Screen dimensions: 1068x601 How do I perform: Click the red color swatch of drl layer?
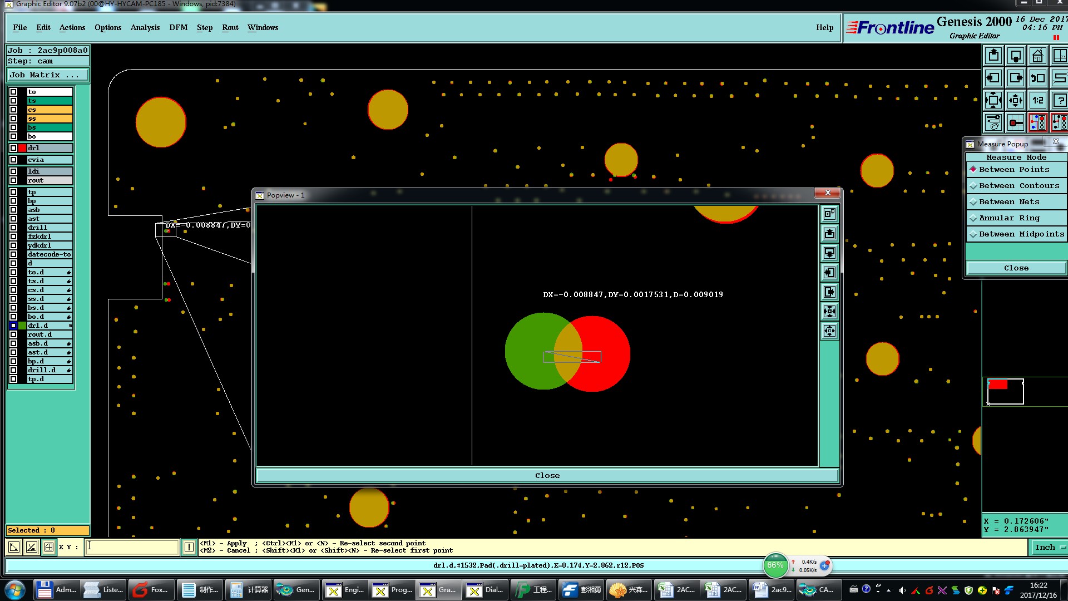[22, 148]
